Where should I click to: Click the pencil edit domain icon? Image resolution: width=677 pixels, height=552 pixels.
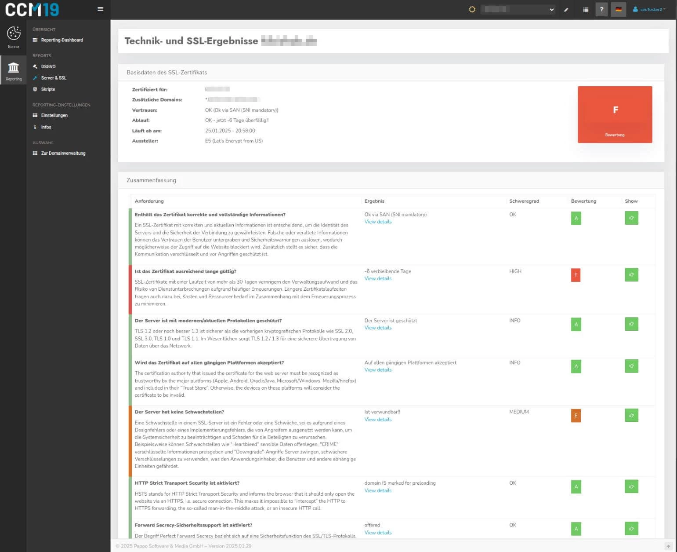566,10
